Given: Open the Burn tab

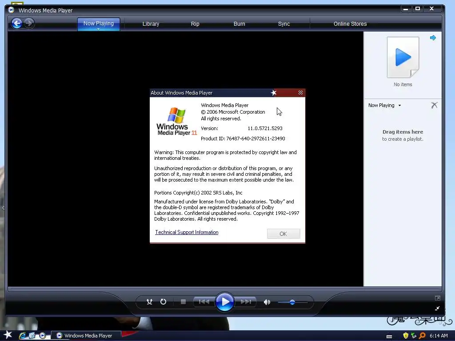Looking at the screenshot, I should (x=239, y=24).
